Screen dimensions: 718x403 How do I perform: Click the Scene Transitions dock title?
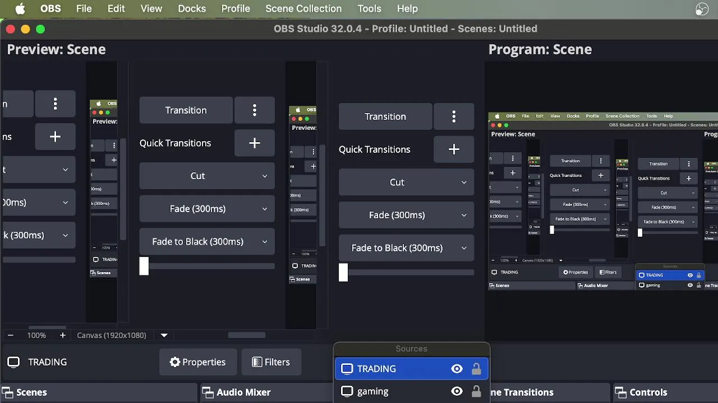[x=522, y=392]
